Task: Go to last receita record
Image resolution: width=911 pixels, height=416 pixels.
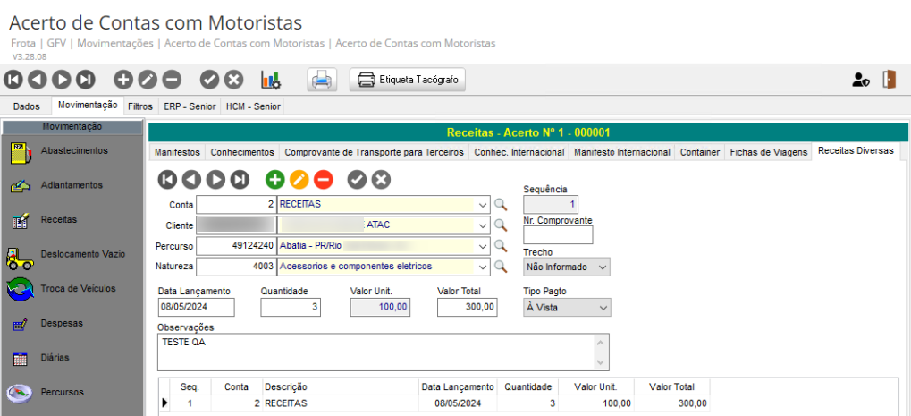Action: point(240,180)
